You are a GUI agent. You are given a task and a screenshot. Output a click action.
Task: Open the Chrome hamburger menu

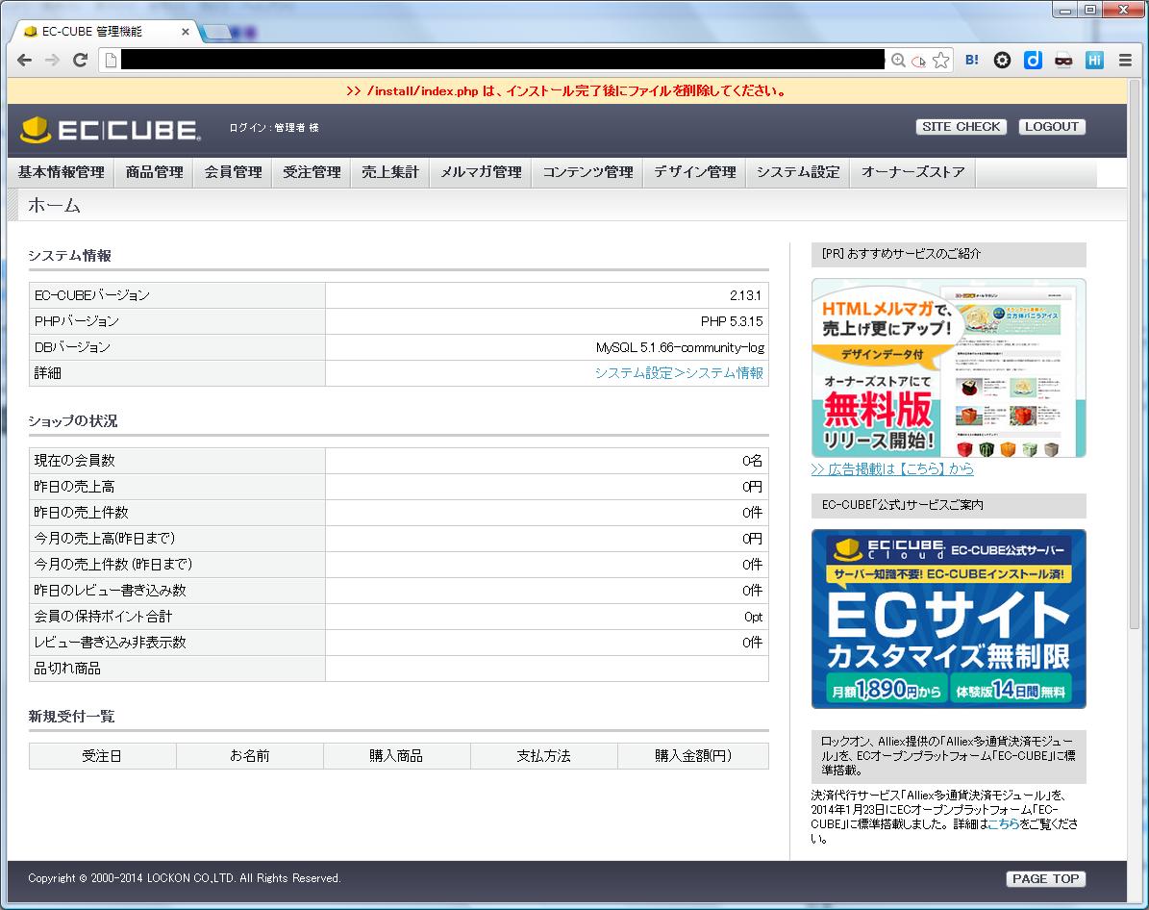coord(1125,60)
